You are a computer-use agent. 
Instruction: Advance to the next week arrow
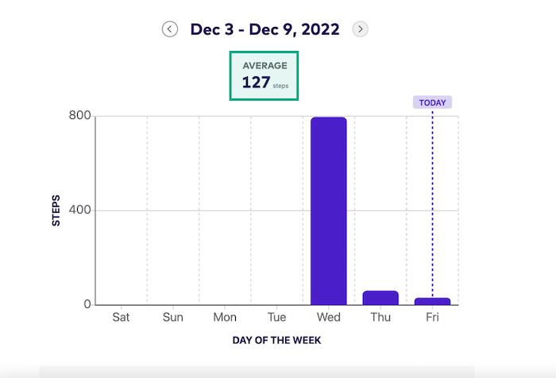click(x=361, y=29)
